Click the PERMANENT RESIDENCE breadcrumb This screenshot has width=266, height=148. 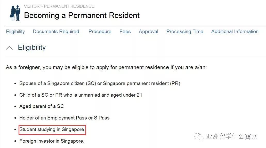pyautogui.click(x=69, y=6)
